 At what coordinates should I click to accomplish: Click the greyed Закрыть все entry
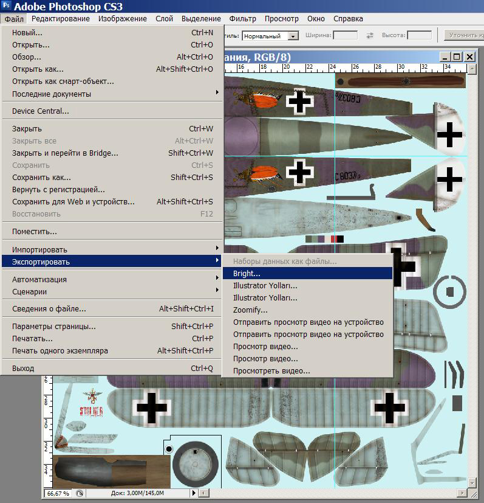[112, 141]
